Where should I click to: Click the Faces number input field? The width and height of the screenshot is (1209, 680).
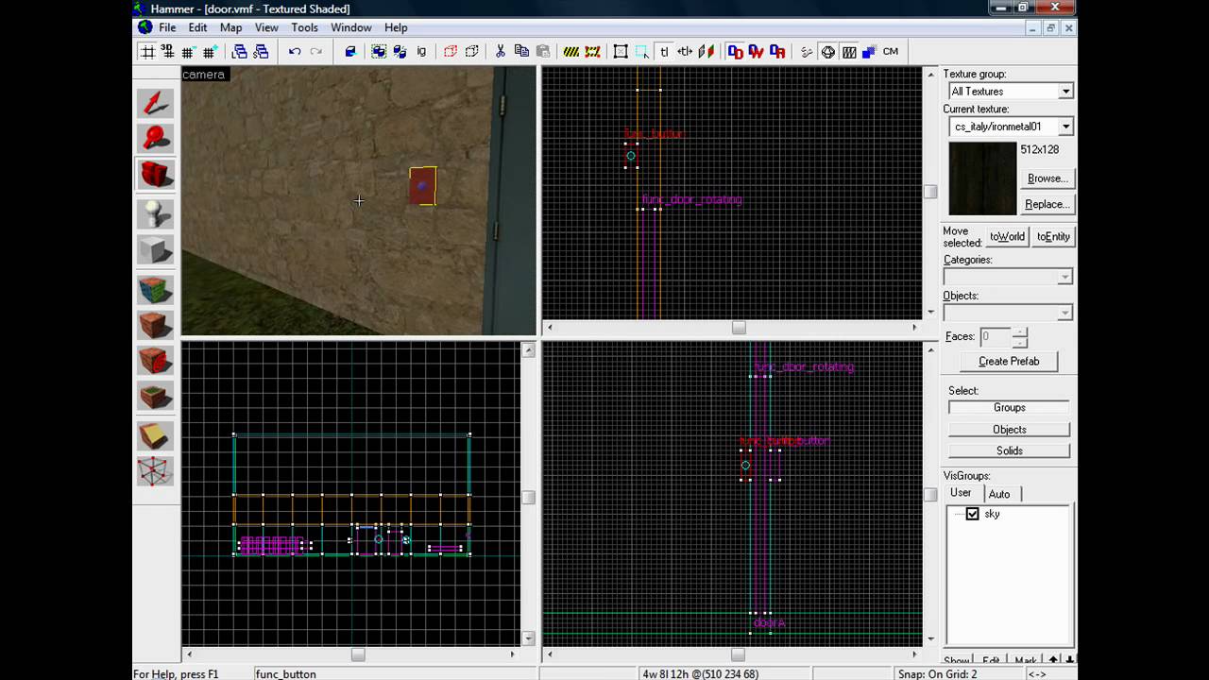pos(996,336)
